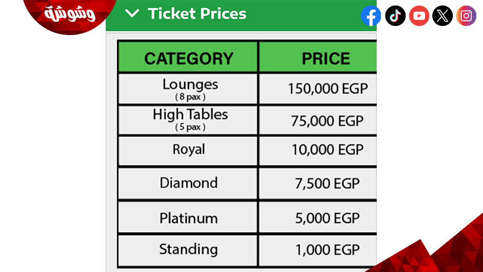Click the 75,000 EGP price
Screen dimensions: 483x272
[x=327, y=121]
